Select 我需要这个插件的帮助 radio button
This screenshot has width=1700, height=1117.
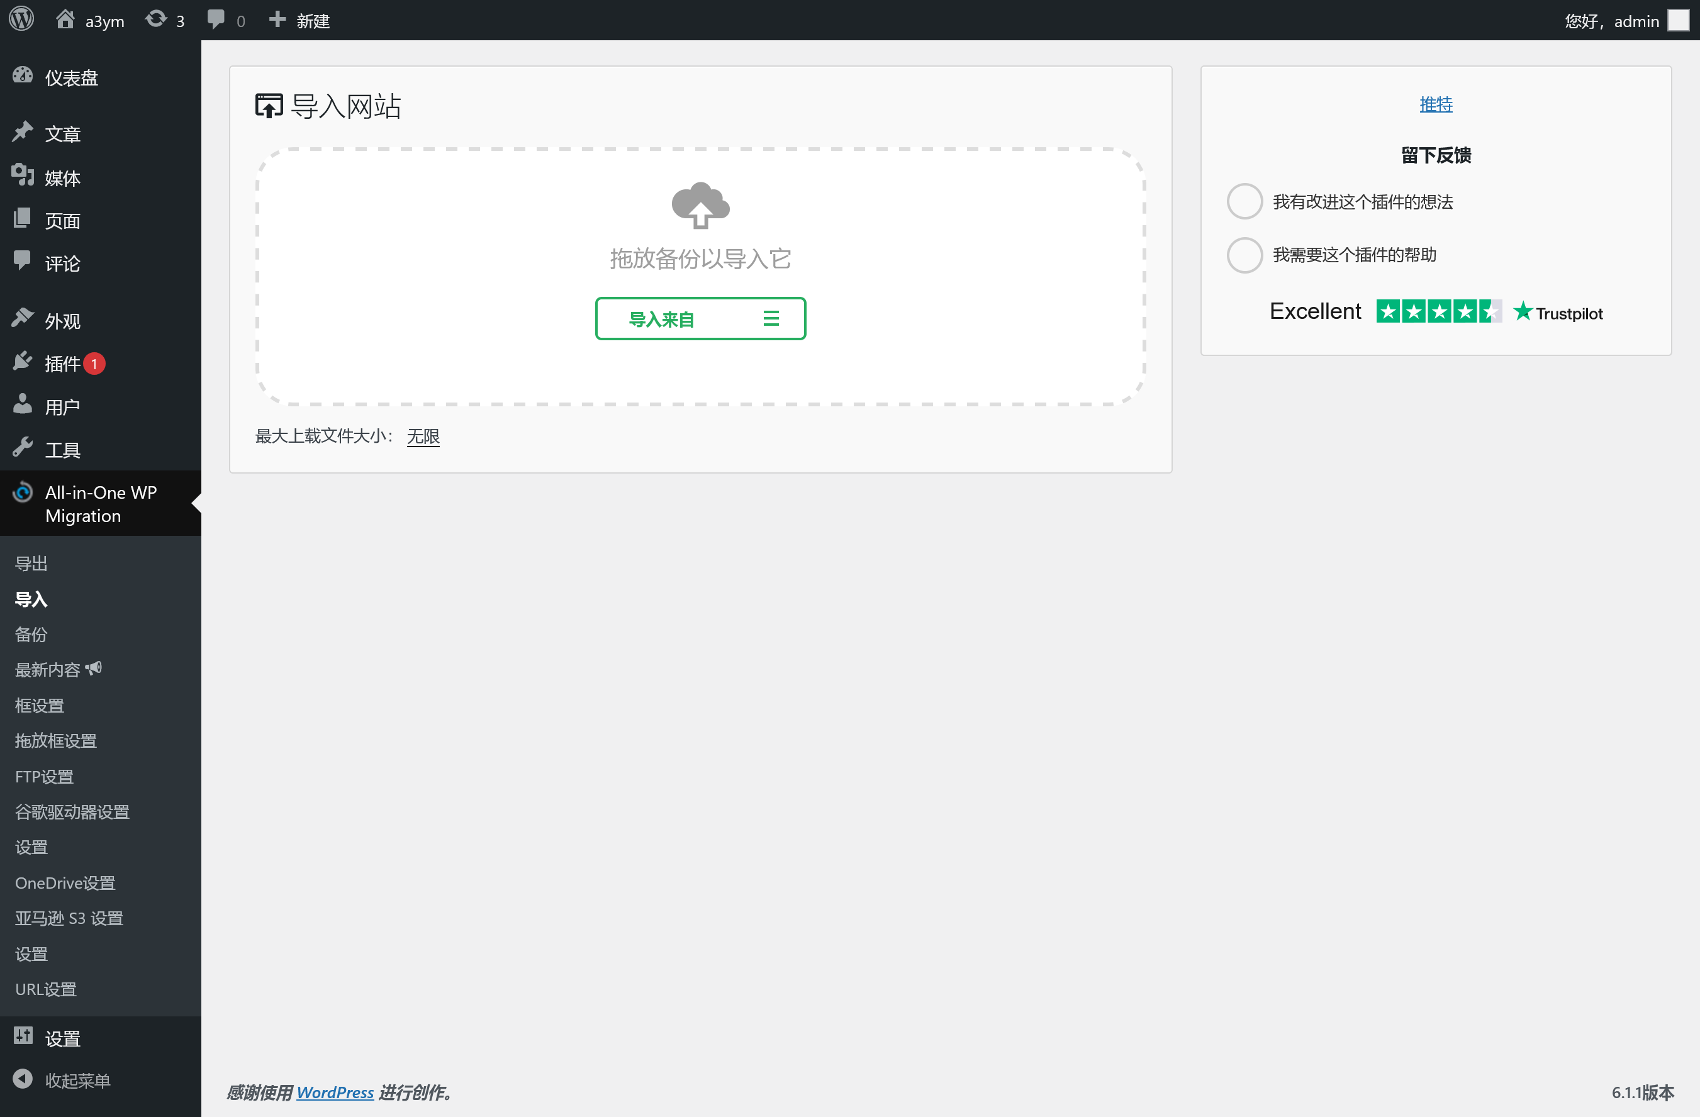click(x=1244, y=255)
